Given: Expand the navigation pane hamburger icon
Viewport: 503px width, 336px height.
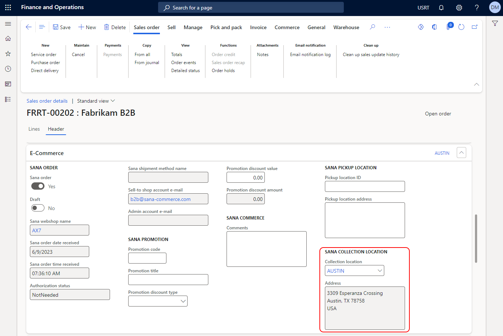Looking at the screenshot, I should [x=8, y=24].
